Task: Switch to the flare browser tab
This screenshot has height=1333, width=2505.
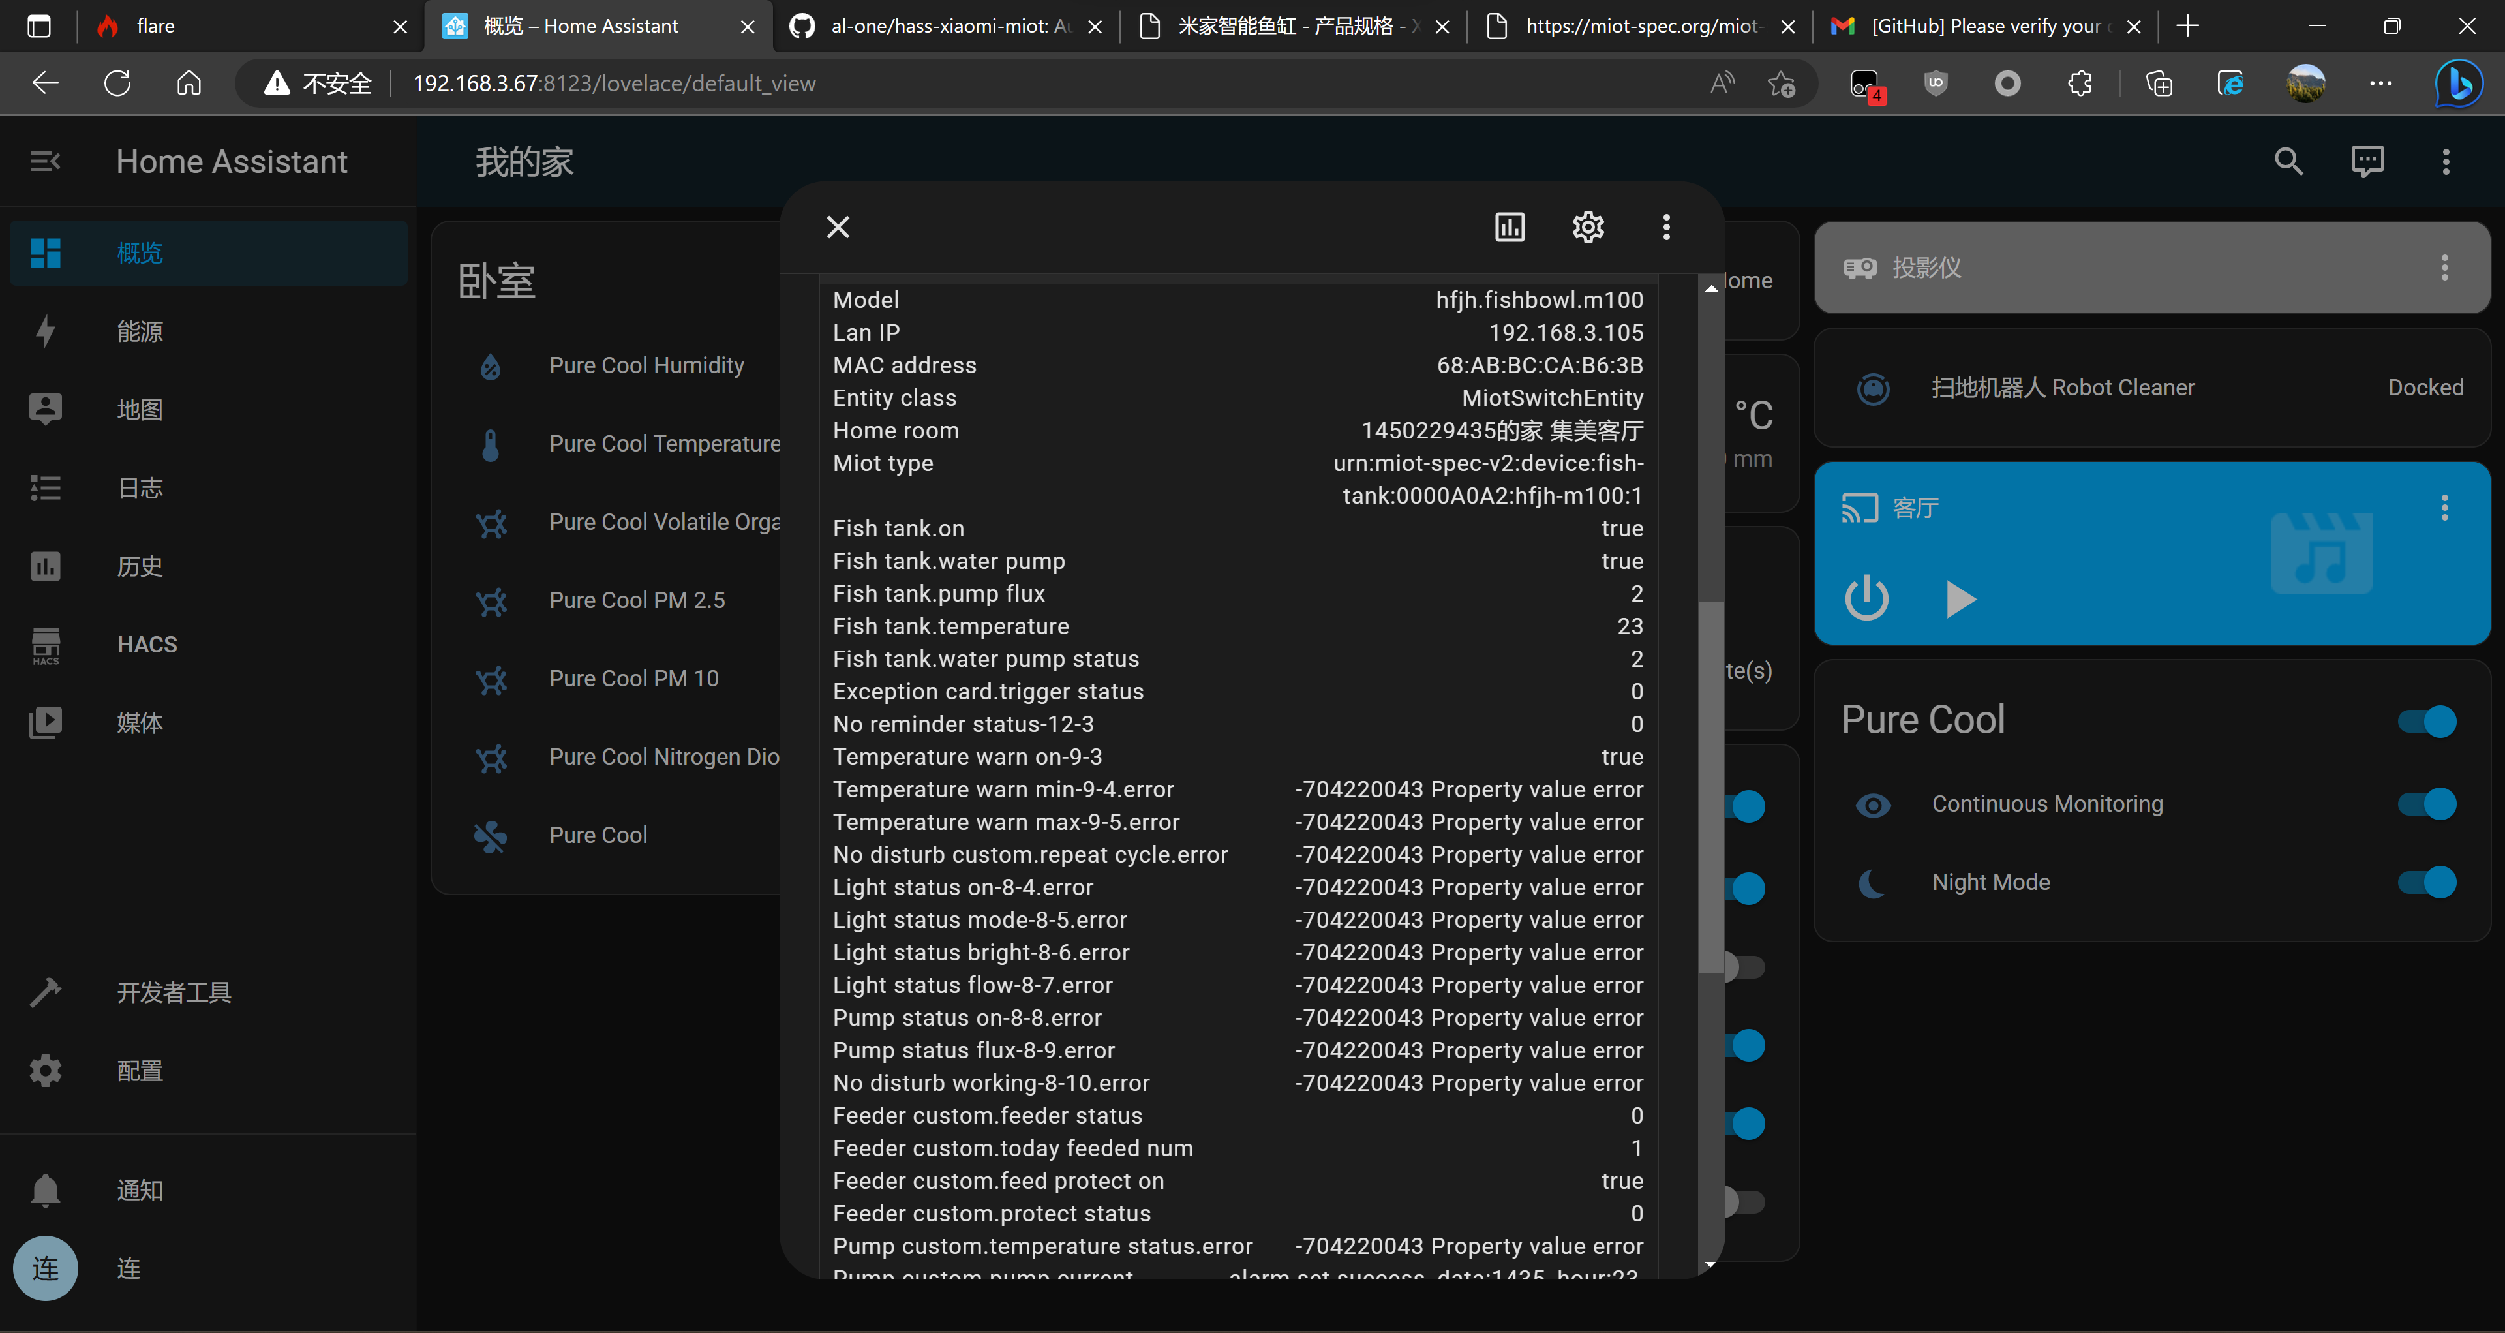Action: click(224, 26)
